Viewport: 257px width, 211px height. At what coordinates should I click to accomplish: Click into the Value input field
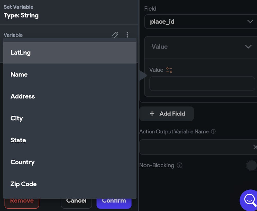(x=202, y=84)
